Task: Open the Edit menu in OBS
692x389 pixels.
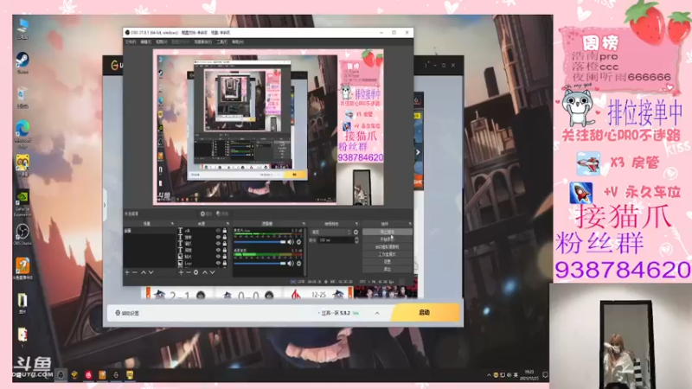Action: click(145, 41)
